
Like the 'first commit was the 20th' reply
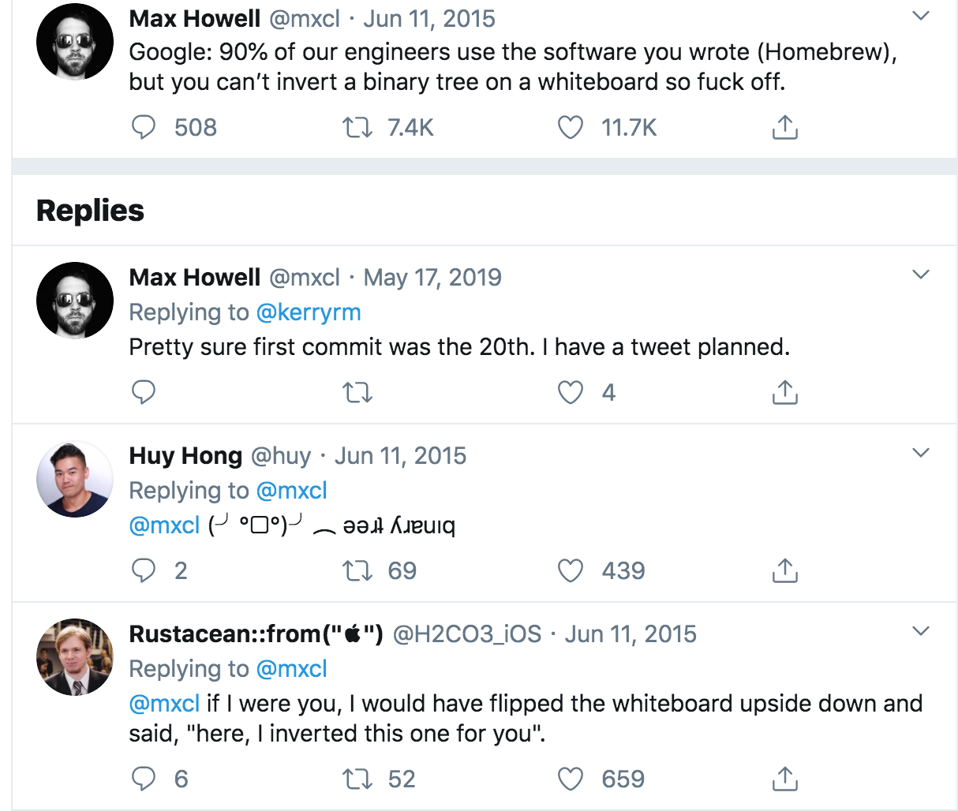coord(571,392)
